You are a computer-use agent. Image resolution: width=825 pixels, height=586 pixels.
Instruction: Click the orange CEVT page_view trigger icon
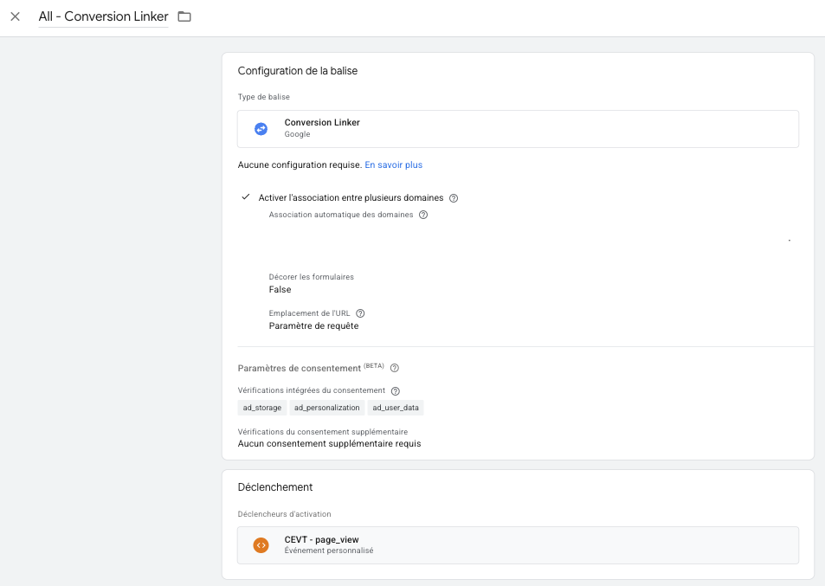pyautogui.click(x=261, y=545)
